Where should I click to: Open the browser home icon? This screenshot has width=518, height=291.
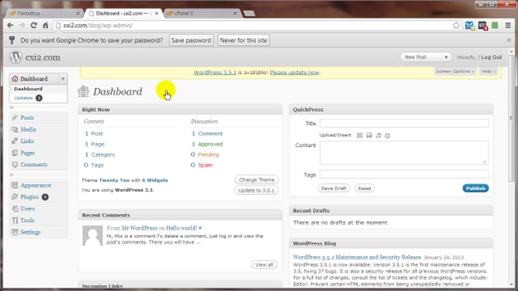[x=45, y=25]
